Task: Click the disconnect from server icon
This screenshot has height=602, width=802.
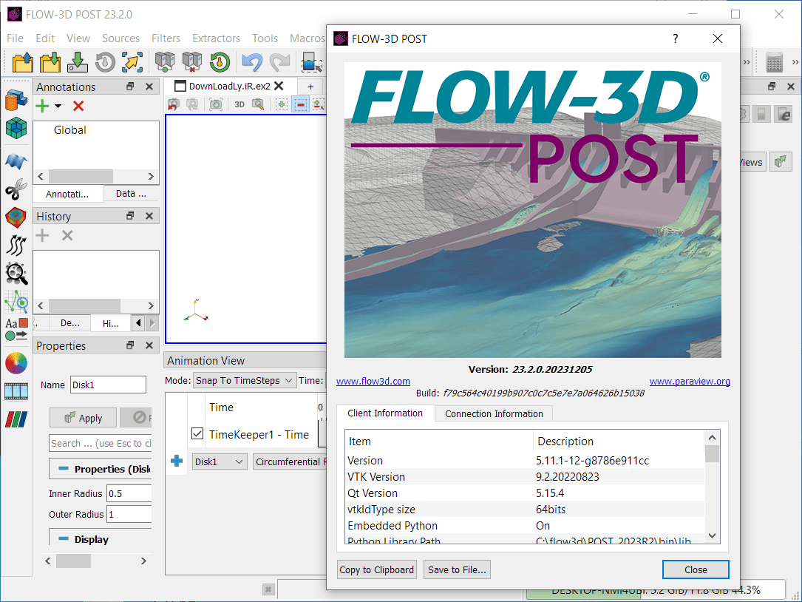Action: (x=192, y=62)
